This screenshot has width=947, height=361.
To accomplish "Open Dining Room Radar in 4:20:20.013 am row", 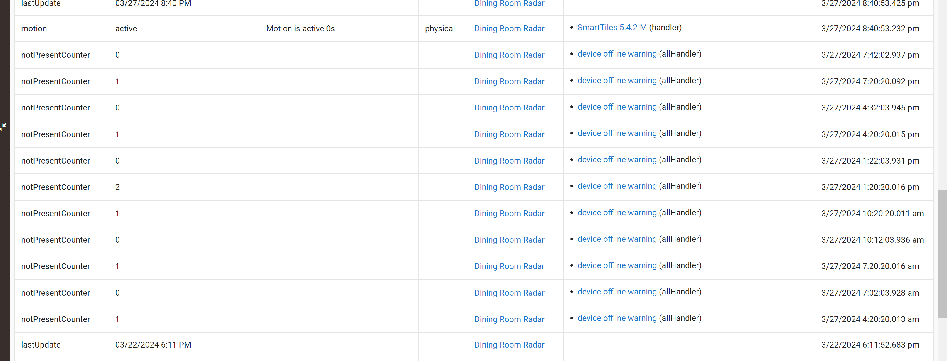I will (x=509, y=319).
